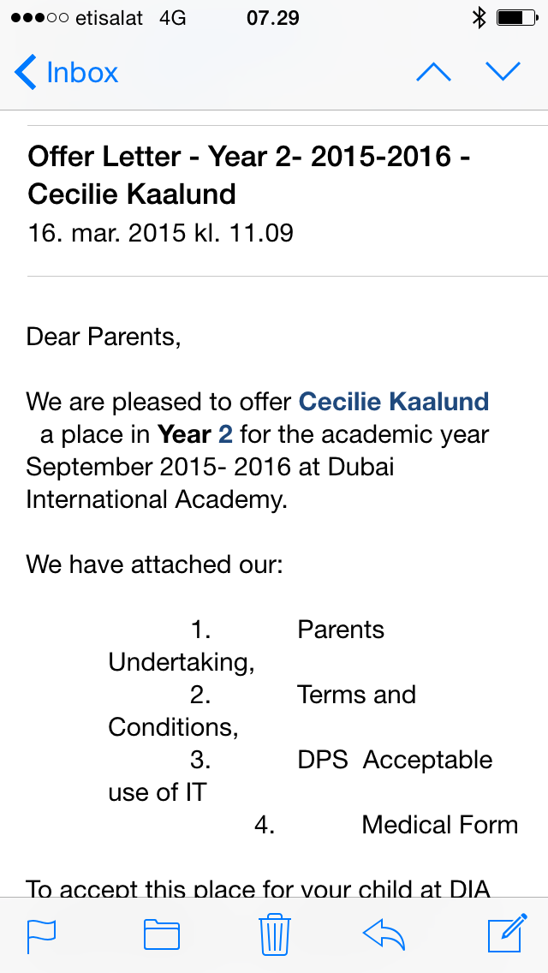Viewport: 548px width, 973px height.
Task: Compose a new message with pencil icon
Action: [506, 934]
